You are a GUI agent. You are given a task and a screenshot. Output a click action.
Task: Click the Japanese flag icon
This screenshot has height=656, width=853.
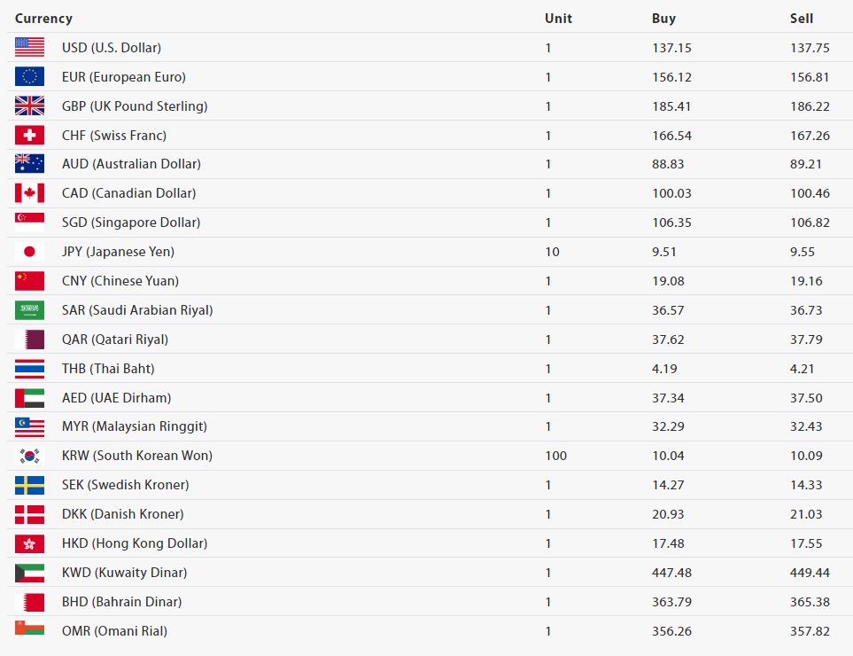click(29, 252)
